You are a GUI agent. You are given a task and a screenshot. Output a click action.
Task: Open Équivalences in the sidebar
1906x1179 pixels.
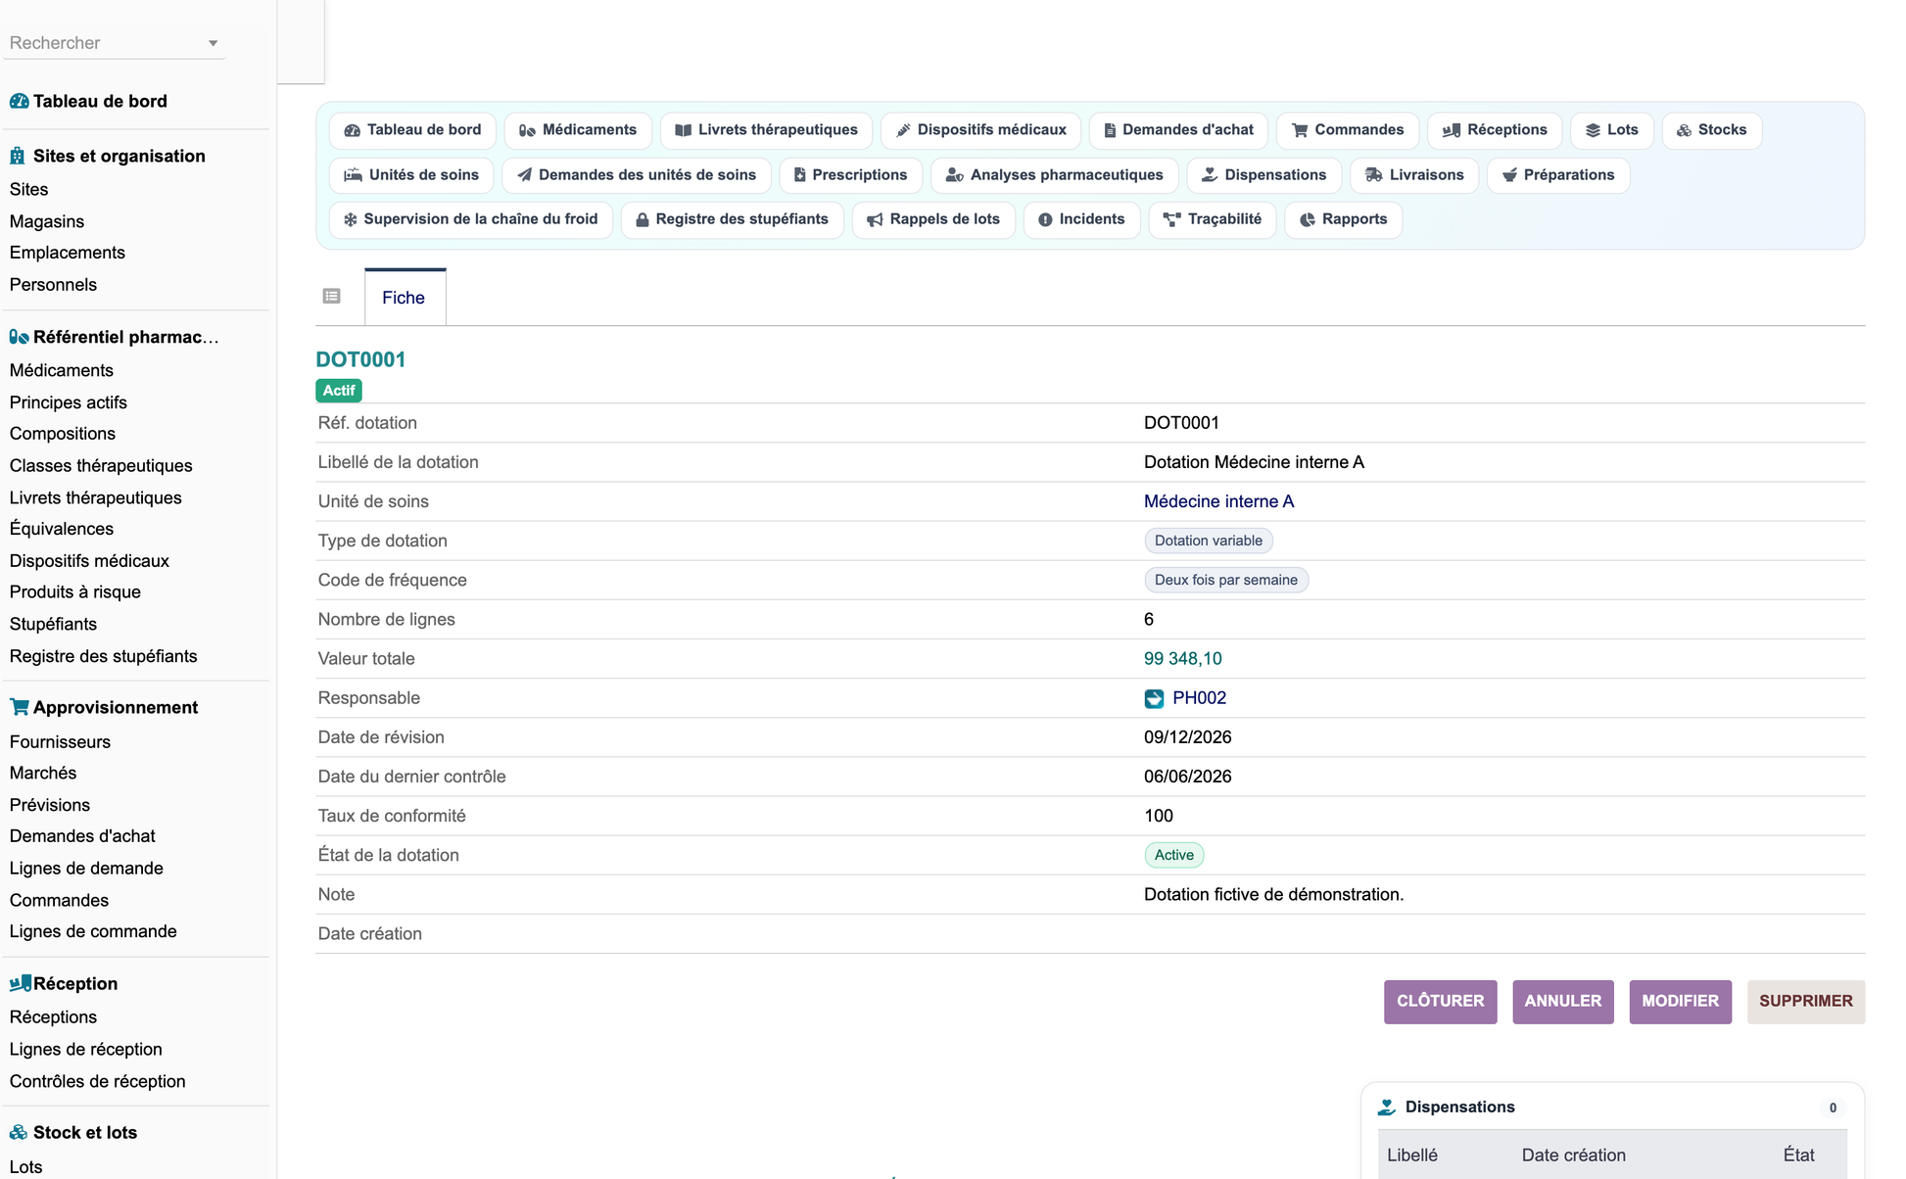click(x=62, y=529)
